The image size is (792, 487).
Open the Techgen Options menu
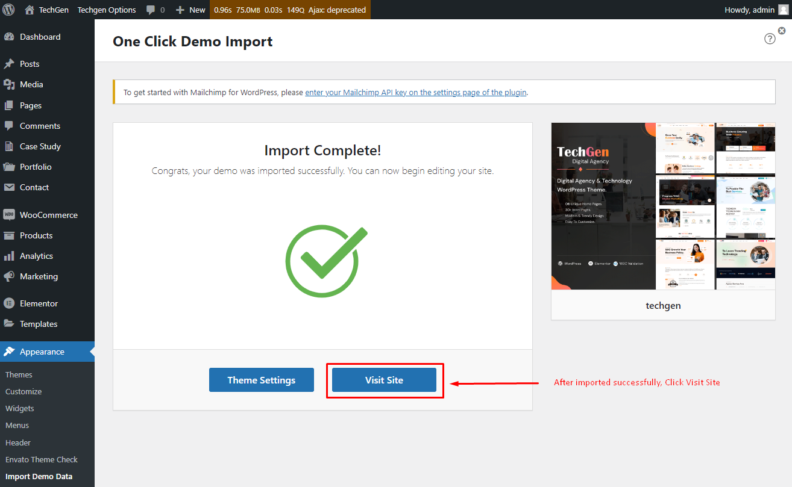pyautogui.click(x=107, y=10)
